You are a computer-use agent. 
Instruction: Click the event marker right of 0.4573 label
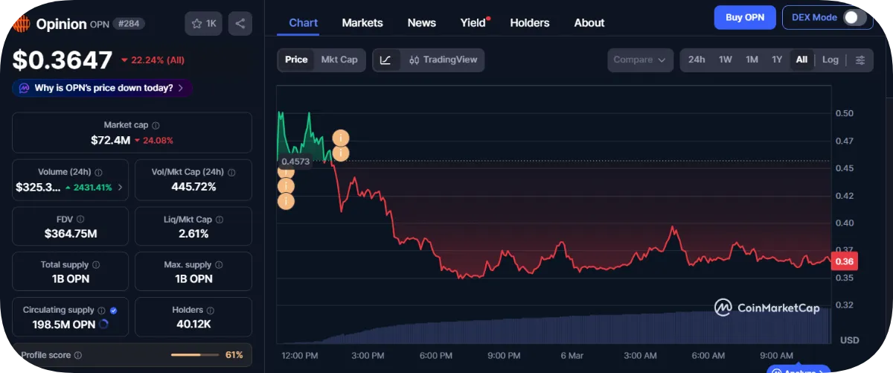tap(341, 153)
